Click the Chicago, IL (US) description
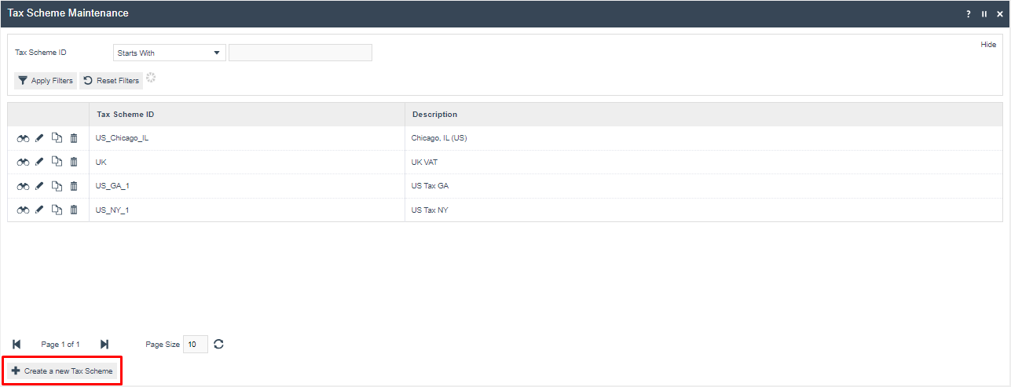Screen dimensions: 1011x387 pyautogui.click(x=439, y=138)
